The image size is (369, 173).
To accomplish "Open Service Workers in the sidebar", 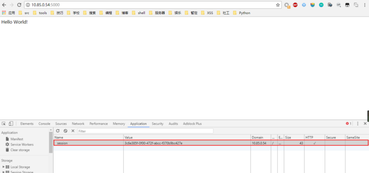I will (x=22, y=144).
